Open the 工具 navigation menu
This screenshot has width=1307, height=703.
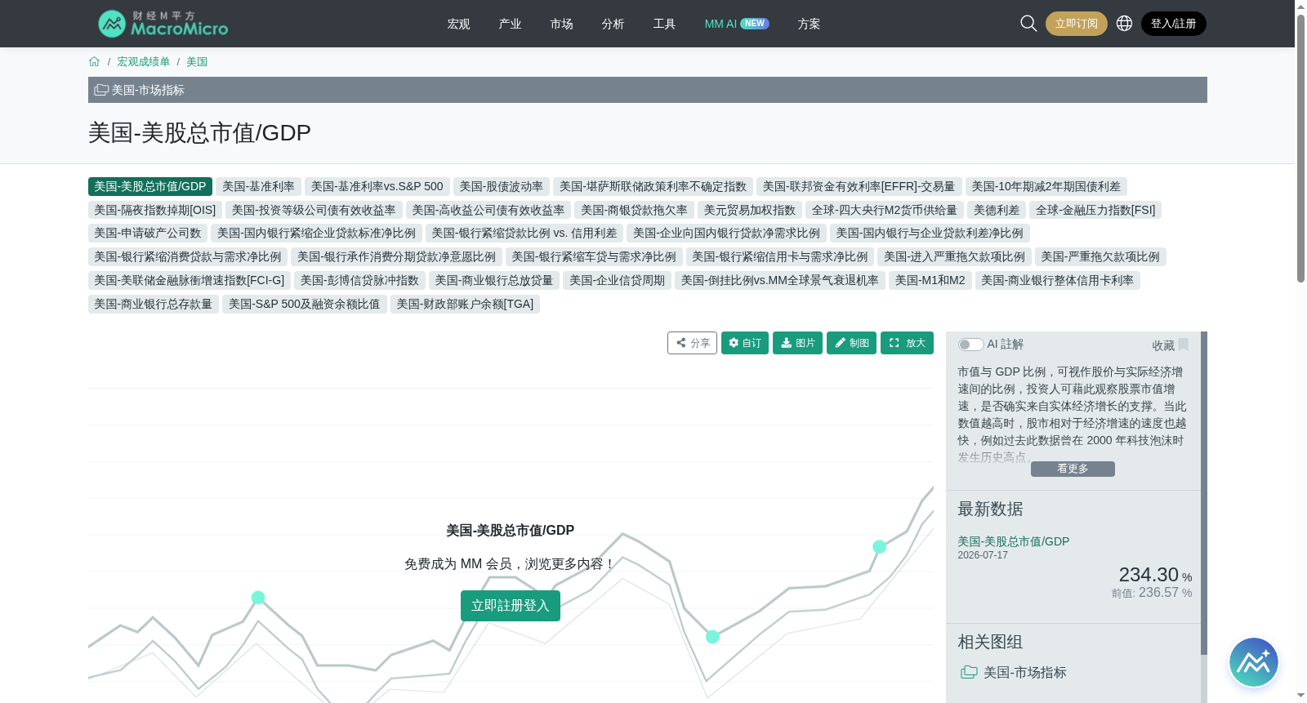pos(664,24)
